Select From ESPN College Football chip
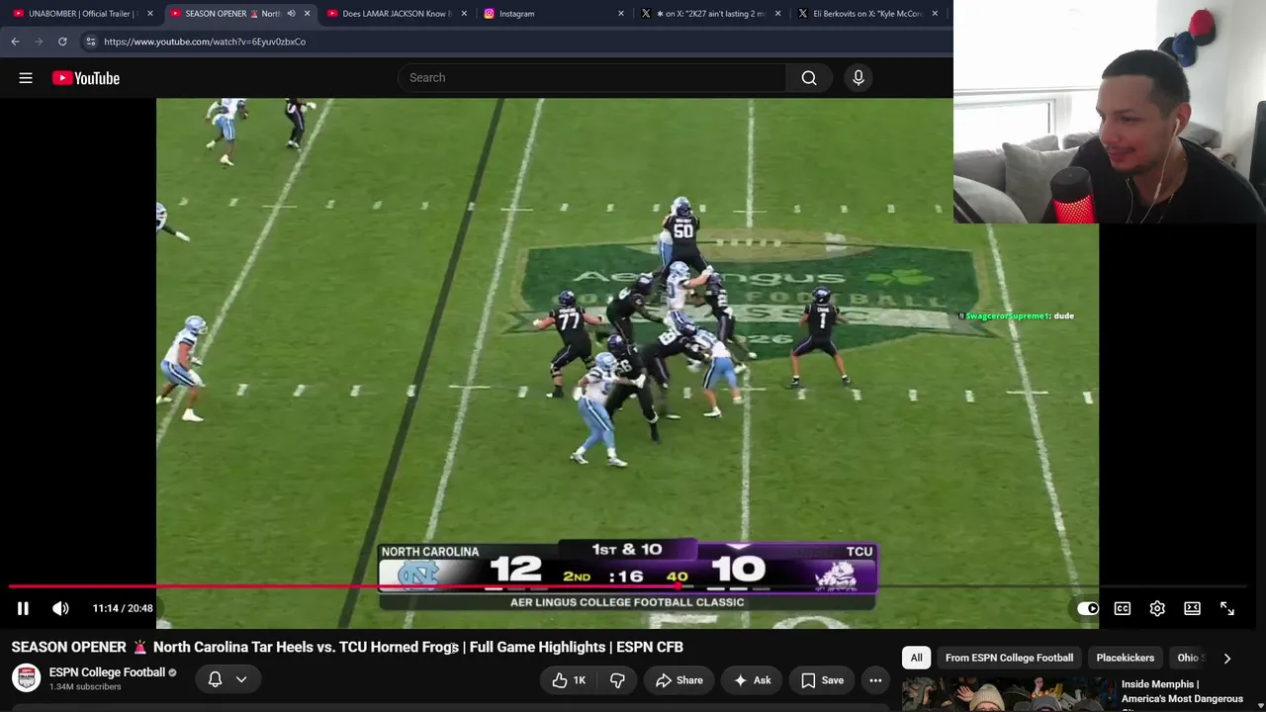 [1009, 658]
